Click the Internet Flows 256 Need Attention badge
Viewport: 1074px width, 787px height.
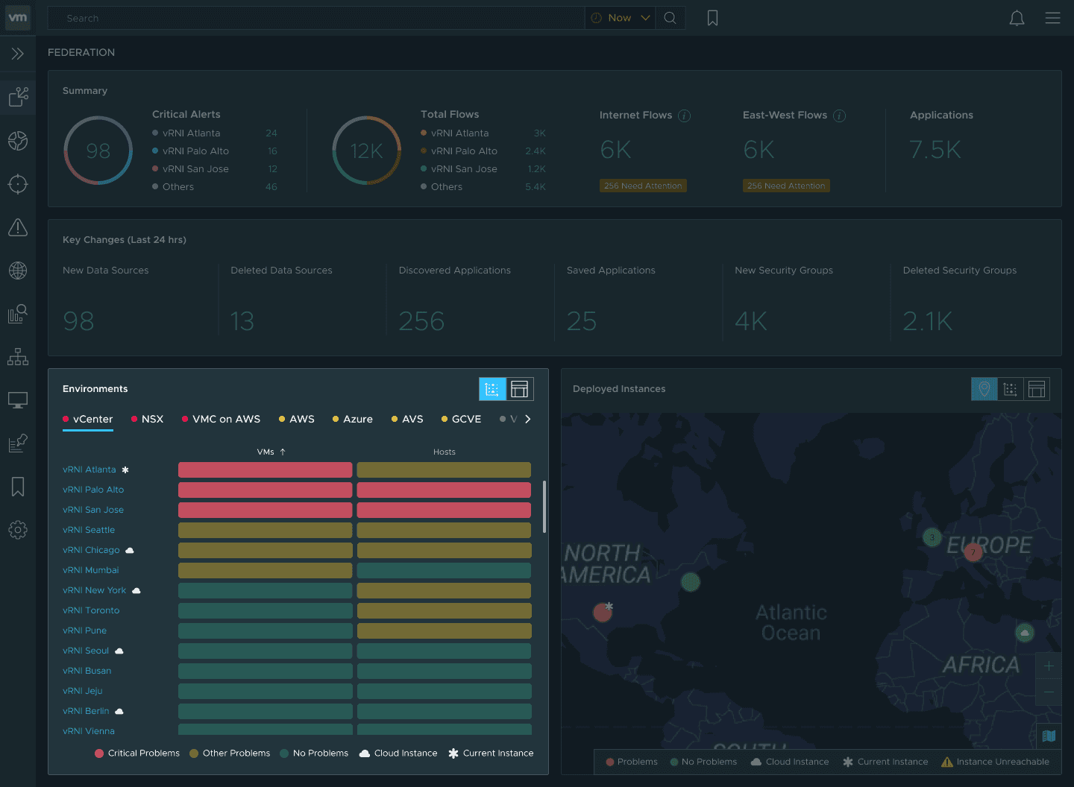pyautogui.click(x=643, y=186)
